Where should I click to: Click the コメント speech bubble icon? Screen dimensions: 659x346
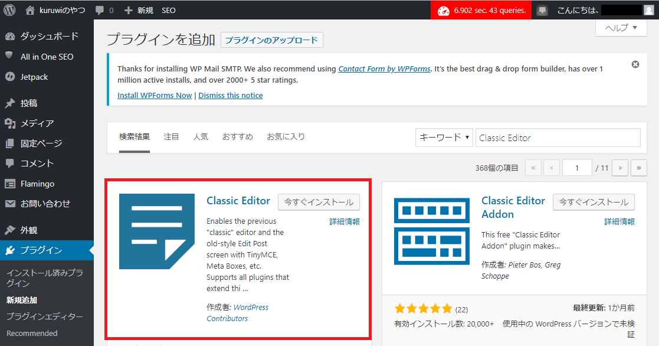point(10,164)
